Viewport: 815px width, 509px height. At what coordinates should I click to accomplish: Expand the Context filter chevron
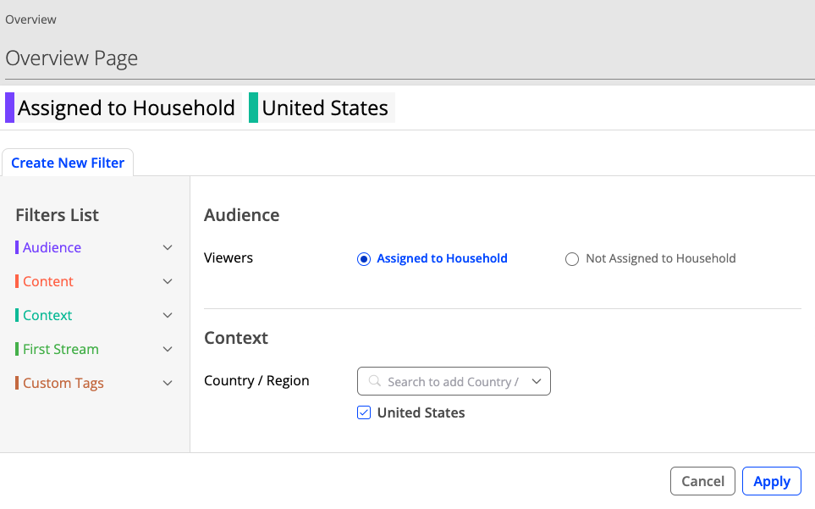click(x=168, y=315)
